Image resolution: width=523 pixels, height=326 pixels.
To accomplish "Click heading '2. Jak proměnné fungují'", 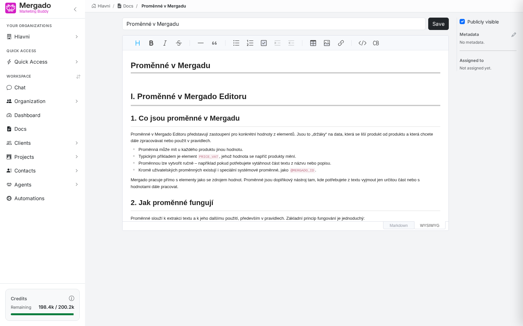I will click(x=172, y=203).
